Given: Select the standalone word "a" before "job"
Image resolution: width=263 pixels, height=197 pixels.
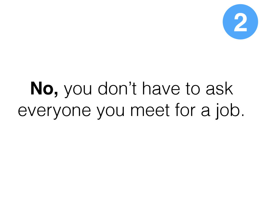Looking at the screenshot, I should (205, 111).
